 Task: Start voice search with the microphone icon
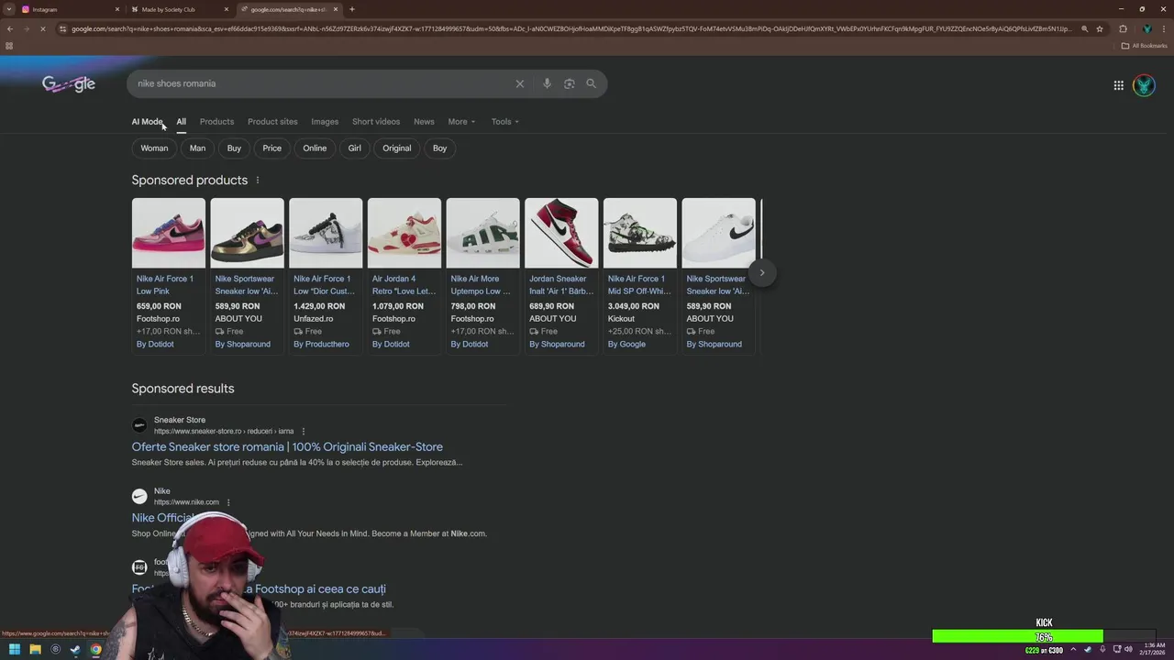click(547, 83)
